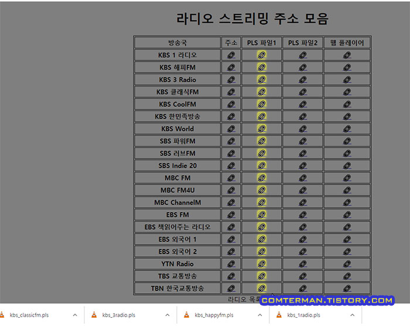Open KBS 한민족방송 PLS 파일2 link
The height and width of the screenshot is (326, 410).
303,117
